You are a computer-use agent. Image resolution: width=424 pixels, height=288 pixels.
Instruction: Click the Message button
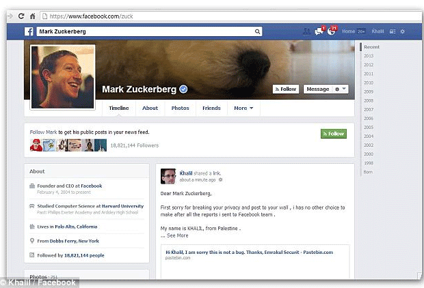coord(318,89)
